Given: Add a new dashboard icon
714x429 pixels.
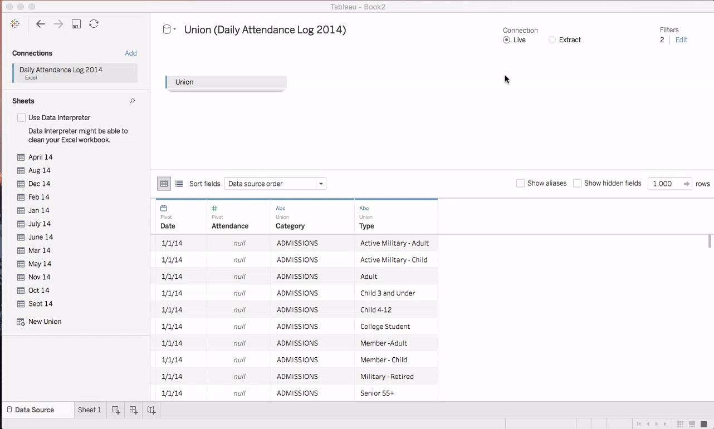Looking at the screenshot, I should (x=134, y=410).
